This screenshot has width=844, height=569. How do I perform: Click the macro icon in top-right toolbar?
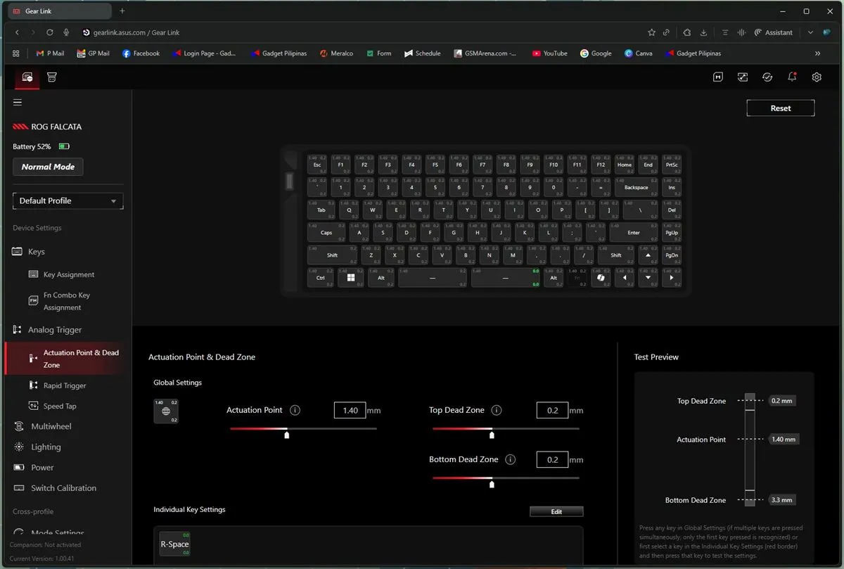718,77
